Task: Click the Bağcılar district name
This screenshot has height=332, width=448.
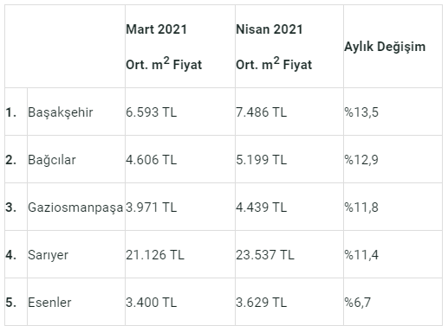Action: click(52, 160)
